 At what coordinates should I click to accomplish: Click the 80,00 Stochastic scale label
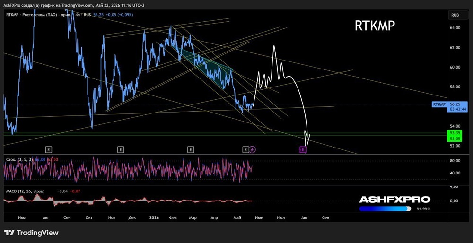point(455,161)
